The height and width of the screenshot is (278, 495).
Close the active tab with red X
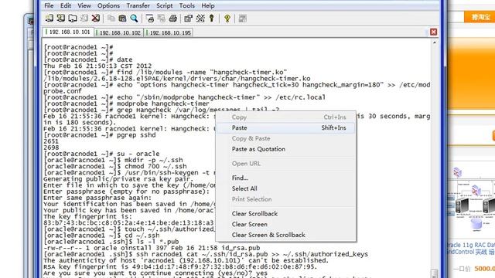pos(433,32)
